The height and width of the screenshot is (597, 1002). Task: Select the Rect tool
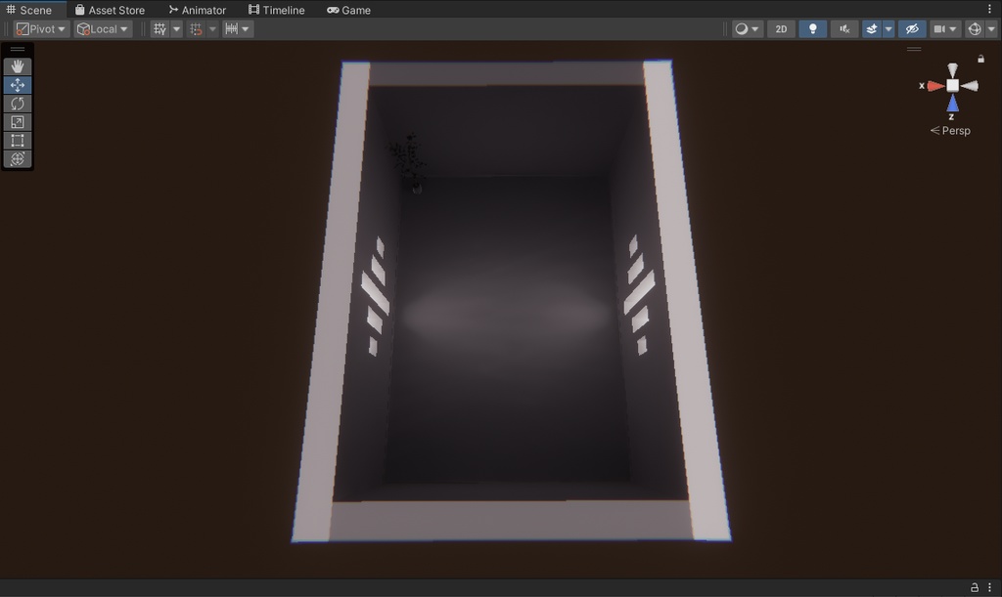pyautogui.click(x=18, y=141)
